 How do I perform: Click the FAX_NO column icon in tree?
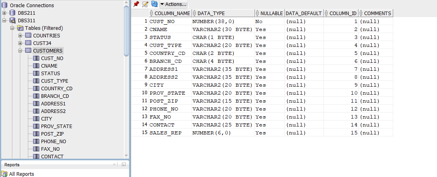36,149
